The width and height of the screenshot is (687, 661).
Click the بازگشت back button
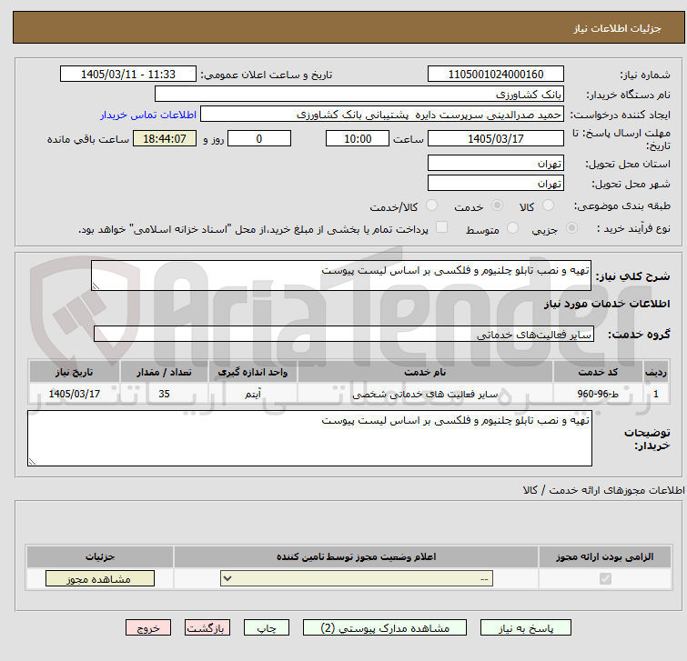[207, 627]
